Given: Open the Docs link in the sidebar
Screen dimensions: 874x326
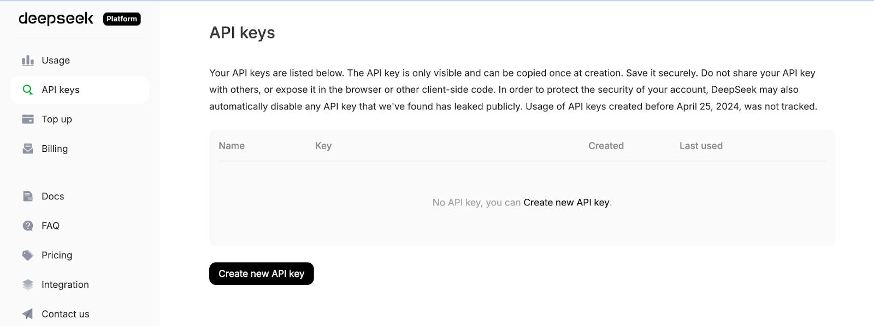Looking at the screenshot, I should (80, 196).
